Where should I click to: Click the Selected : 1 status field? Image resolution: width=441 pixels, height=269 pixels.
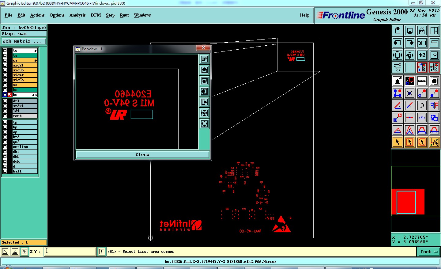tap(24, 242)
